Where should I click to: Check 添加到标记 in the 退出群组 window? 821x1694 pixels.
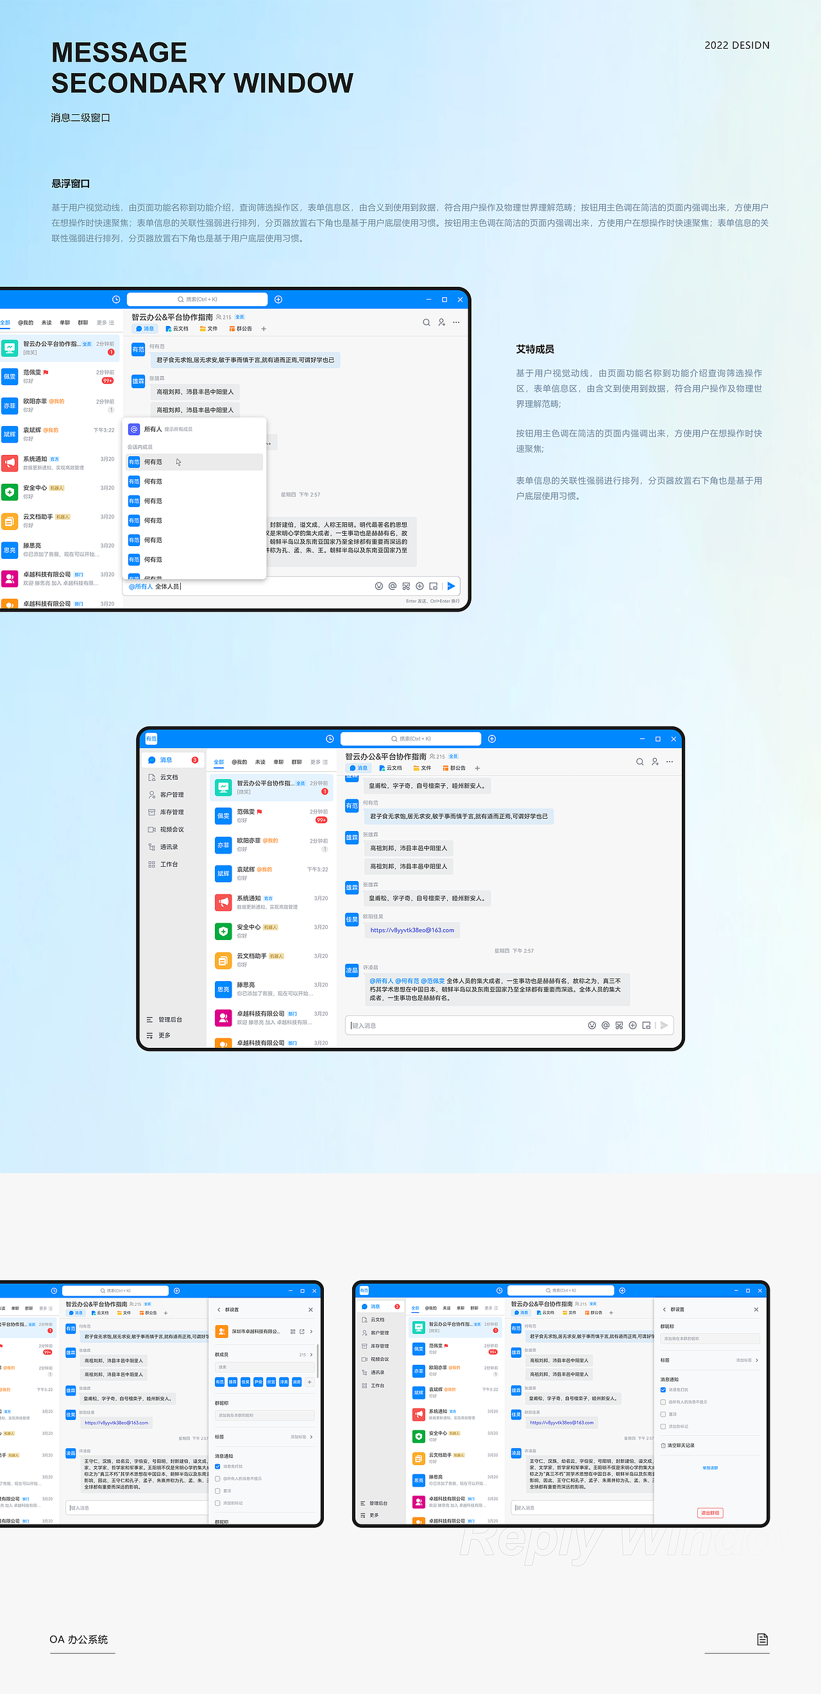click(663, 1426)
